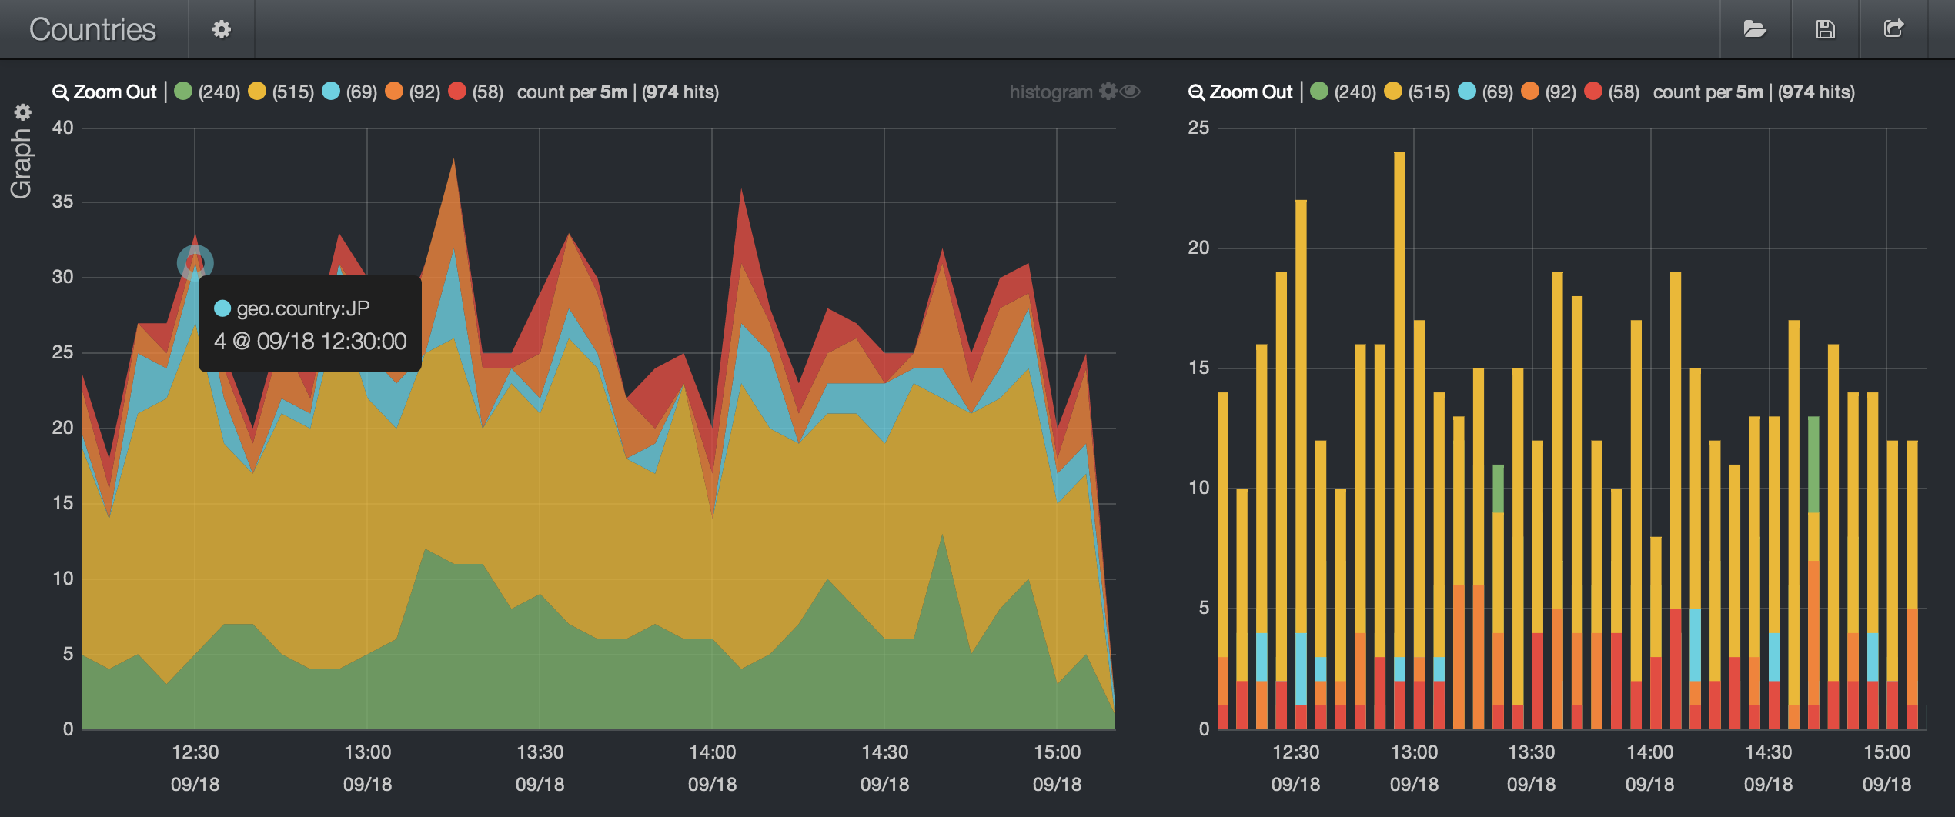The height and width of the screenshot is (817, 1955).
Task: Open histogram panel gear settings
Action: click(1108, 92)
